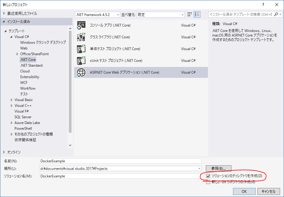This screenshot has width=284, height=197.
Task: Expand 最近使用したファイル section
Action: pyautogui.click(x=4, y=13)
